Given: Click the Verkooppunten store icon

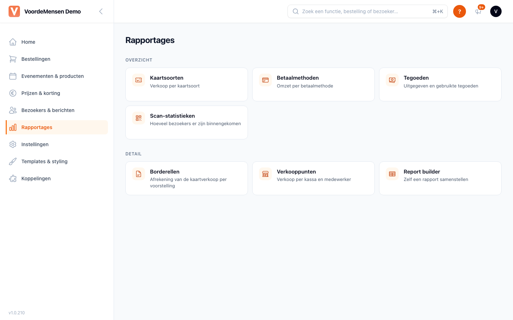Looking at the screenshot, I should point(265,174).
